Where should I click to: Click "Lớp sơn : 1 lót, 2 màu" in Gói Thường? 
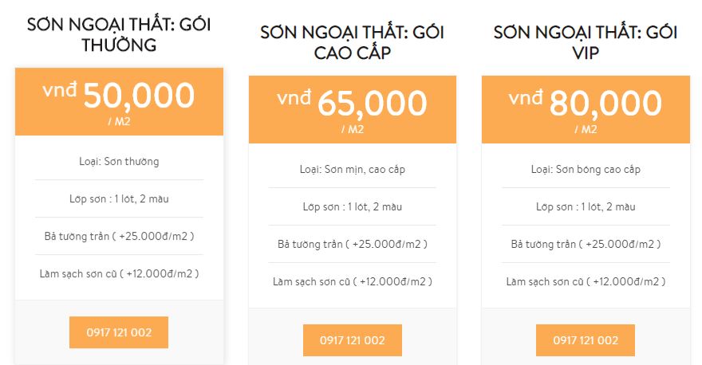[119, 198]
